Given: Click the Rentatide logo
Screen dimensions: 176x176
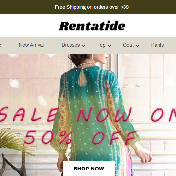Looking at the screenshot, I should click(92, 26).
